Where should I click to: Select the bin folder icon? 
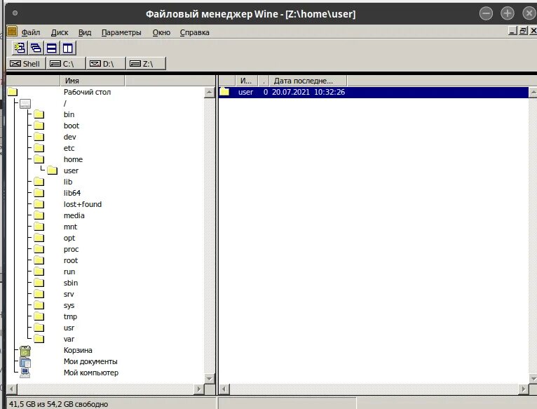point(39,114)
